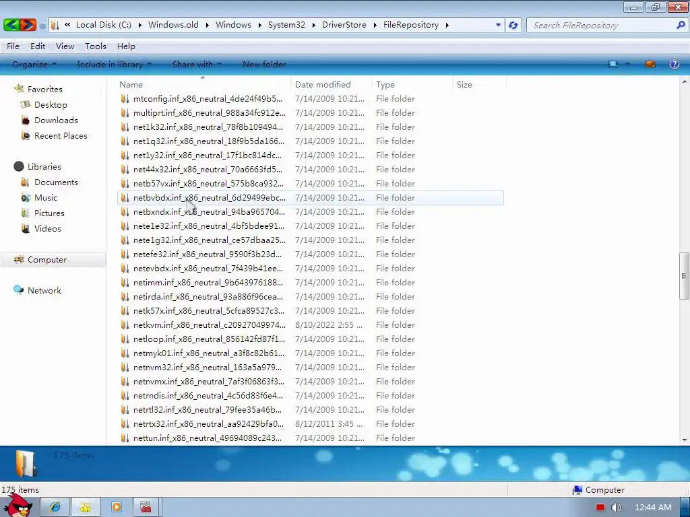The width and height of the screenshot is (690, 517).
Task: Open the View menu
Action: 65,46
